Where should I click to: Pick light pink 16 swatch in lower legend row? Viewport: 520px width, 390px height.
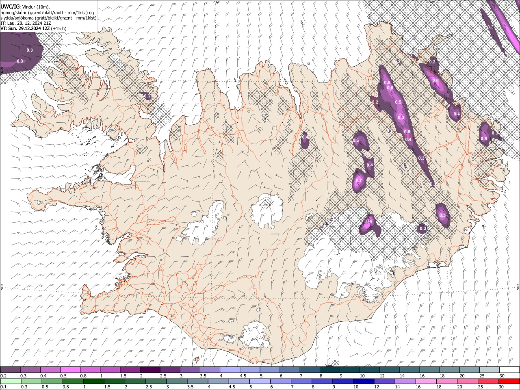(x=425, y=381)
